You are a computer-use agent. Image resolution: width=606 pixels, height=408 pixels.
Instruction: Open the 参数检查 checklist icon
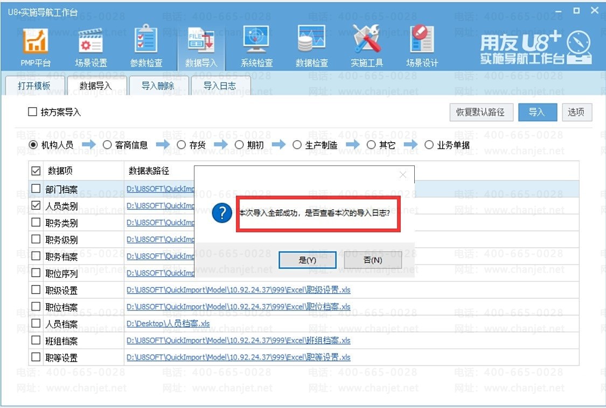[x=146, y=42]
